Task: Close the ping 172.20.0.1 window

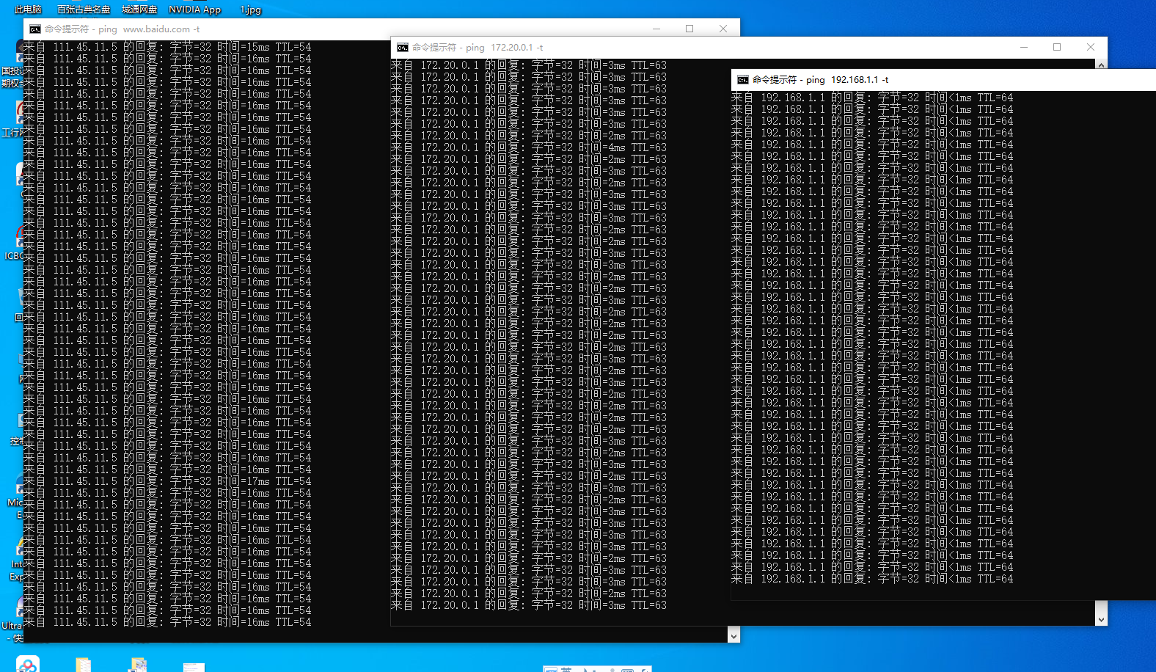Action: (1091, 47)
